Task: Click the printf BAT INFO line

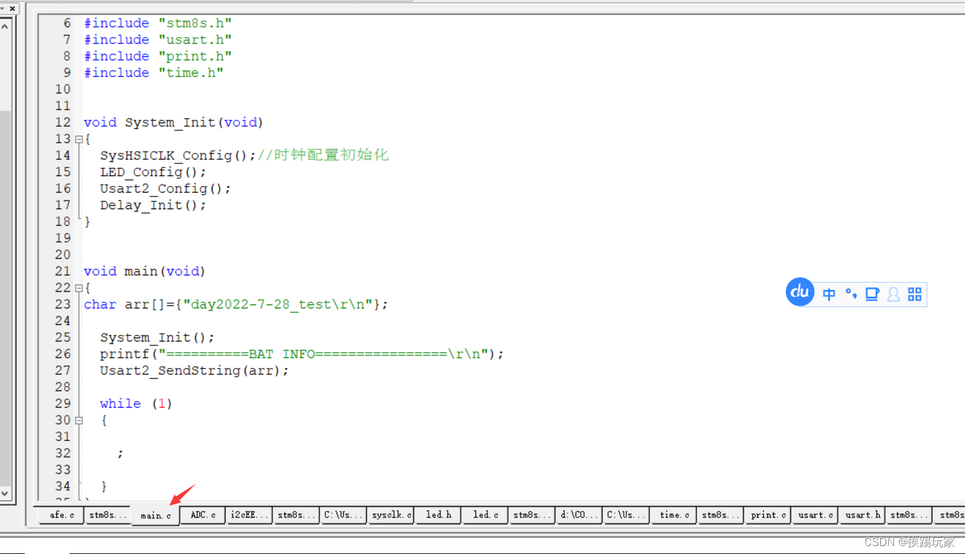Action: coord(302,354)
